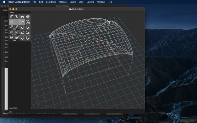The height and width of the screenshot is (123, 197).
Task: Toggle the axis corner display icon
Action: pos(22,22)
